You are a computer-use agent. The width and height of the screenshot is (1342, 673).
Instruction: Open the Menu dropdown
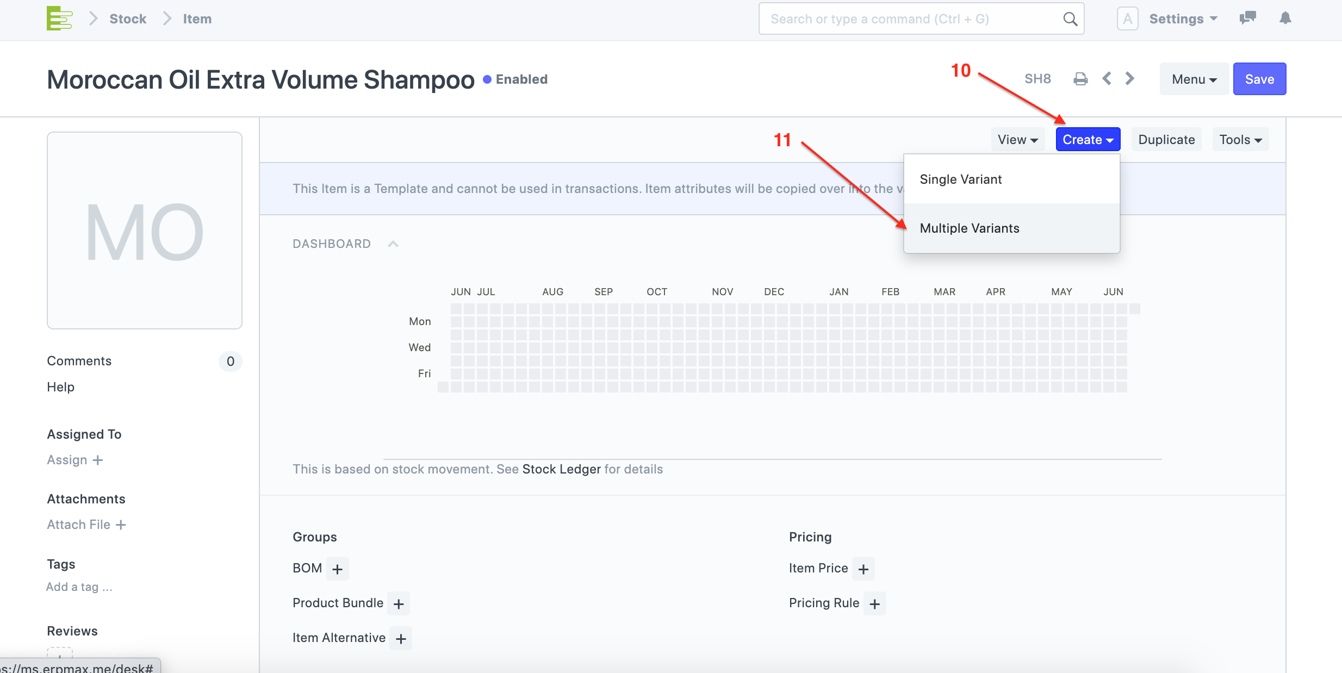click(1194, 79)
